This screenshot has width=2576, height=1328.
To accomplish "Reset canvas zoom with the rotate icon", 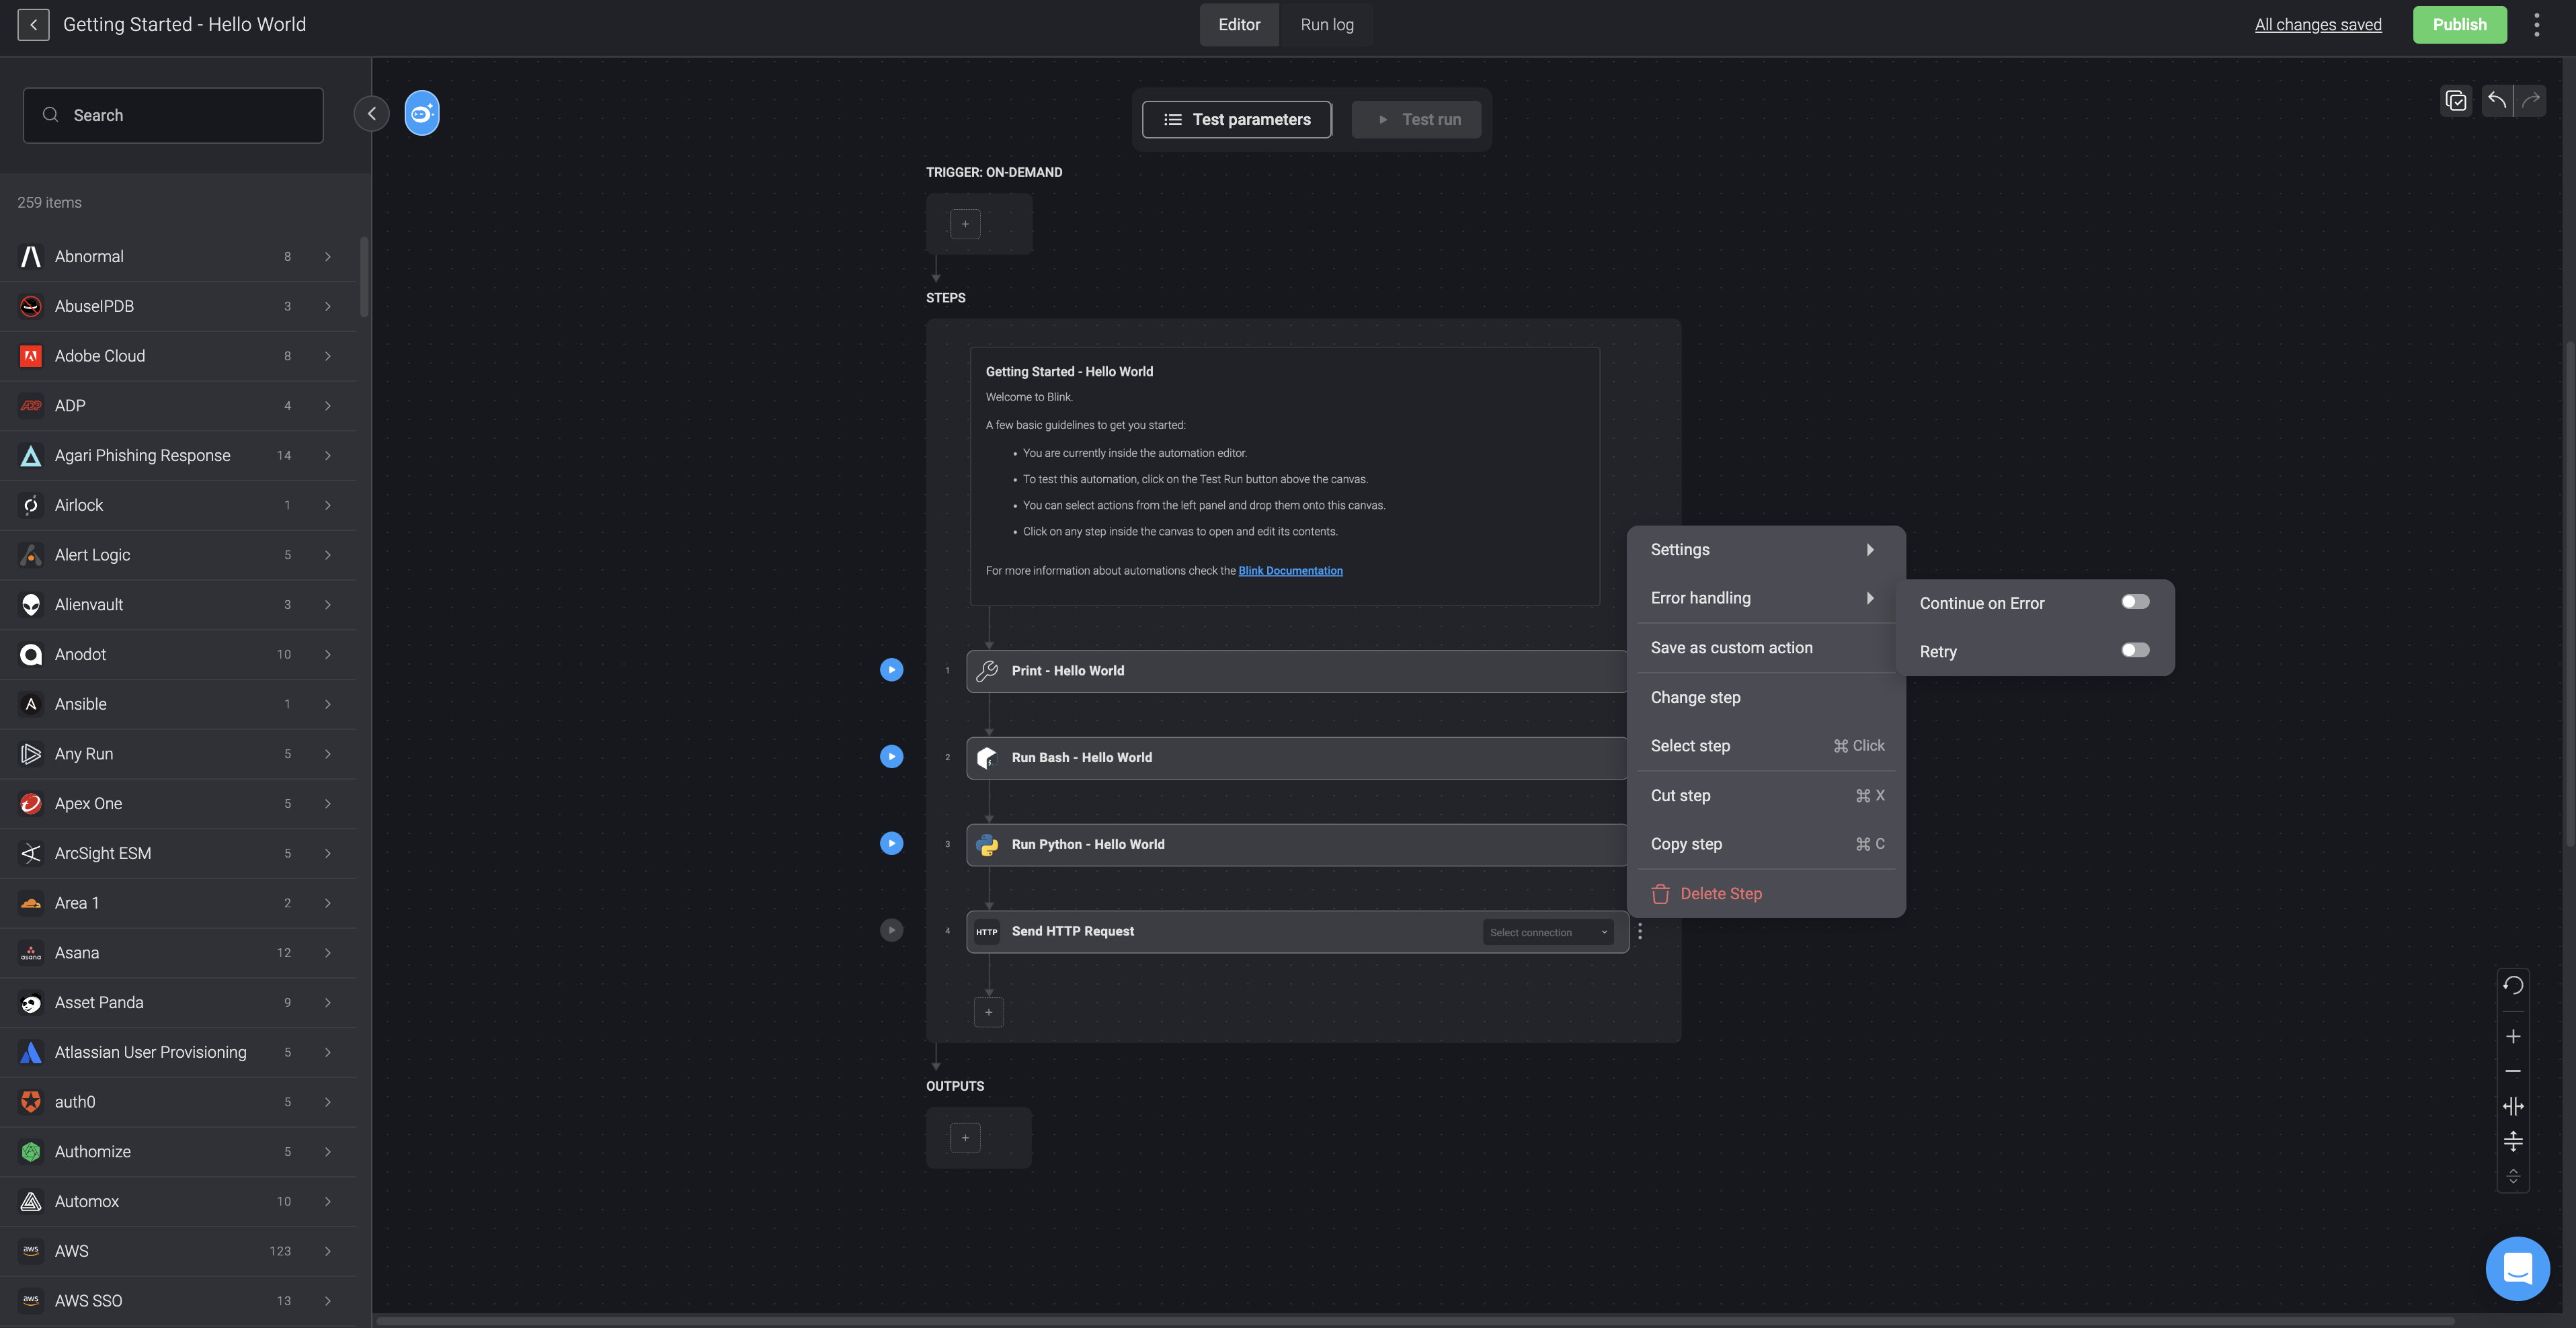I will coord(2512,986).
